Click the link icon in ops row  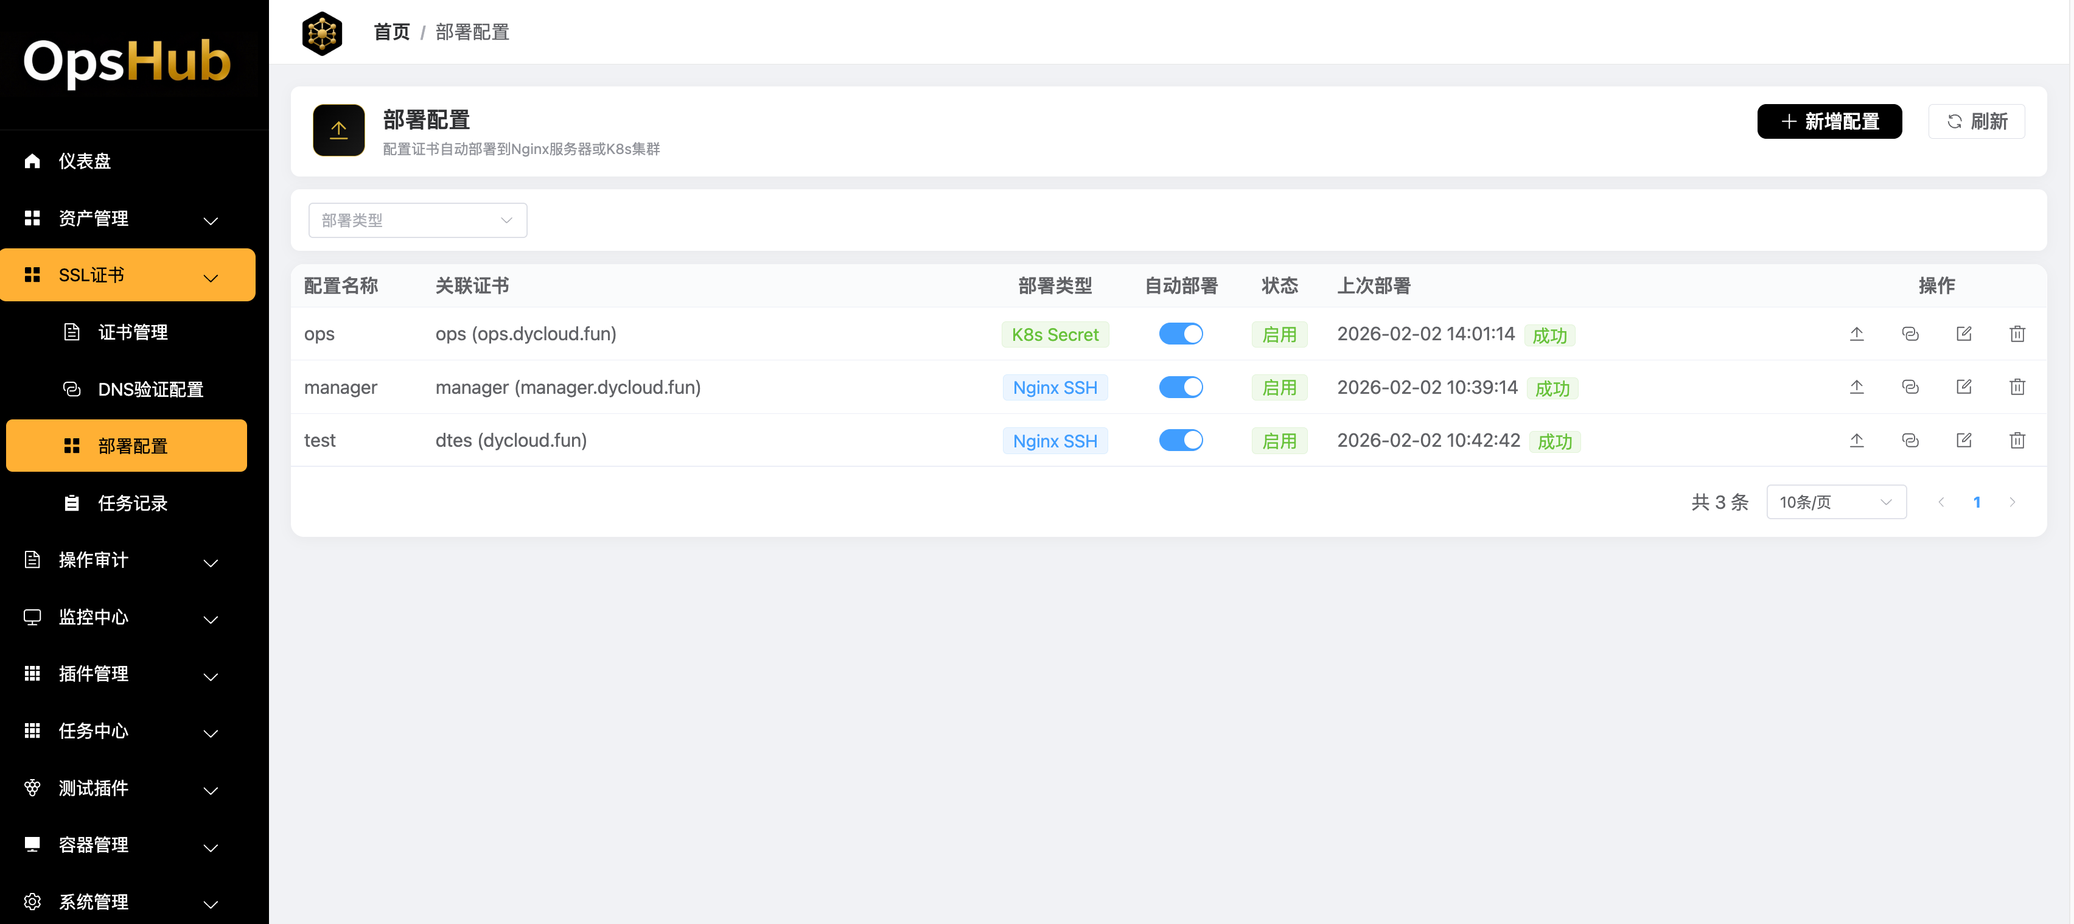click(1910, 334)
